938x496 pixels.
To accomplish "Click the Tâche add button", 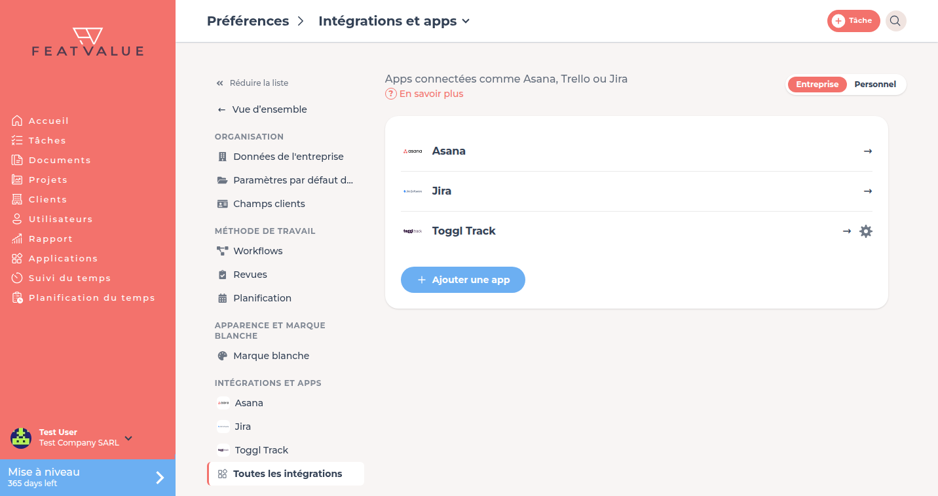I will (x=854, y=21).
